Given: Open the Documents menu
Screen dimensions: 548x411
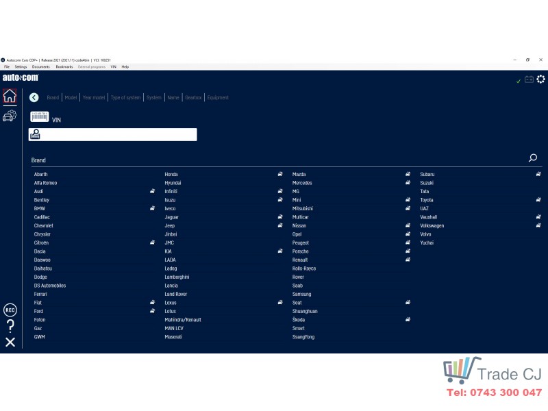Looking at the screenshot, I should point(41,66).
